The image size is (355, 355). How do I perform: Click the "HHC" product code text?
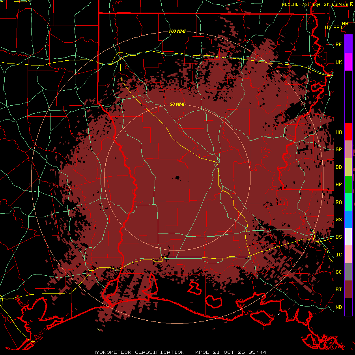(x=346, y=24)
